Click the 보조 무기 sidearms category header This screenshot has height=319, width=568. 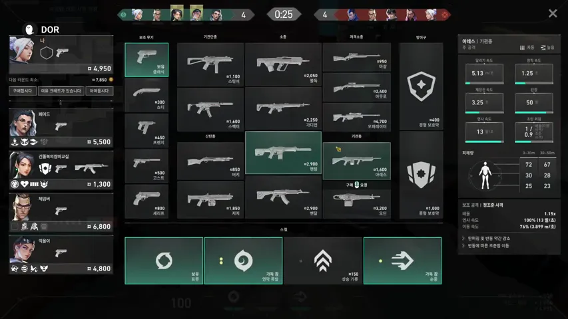pyautogui.click(x=146, y=38)
